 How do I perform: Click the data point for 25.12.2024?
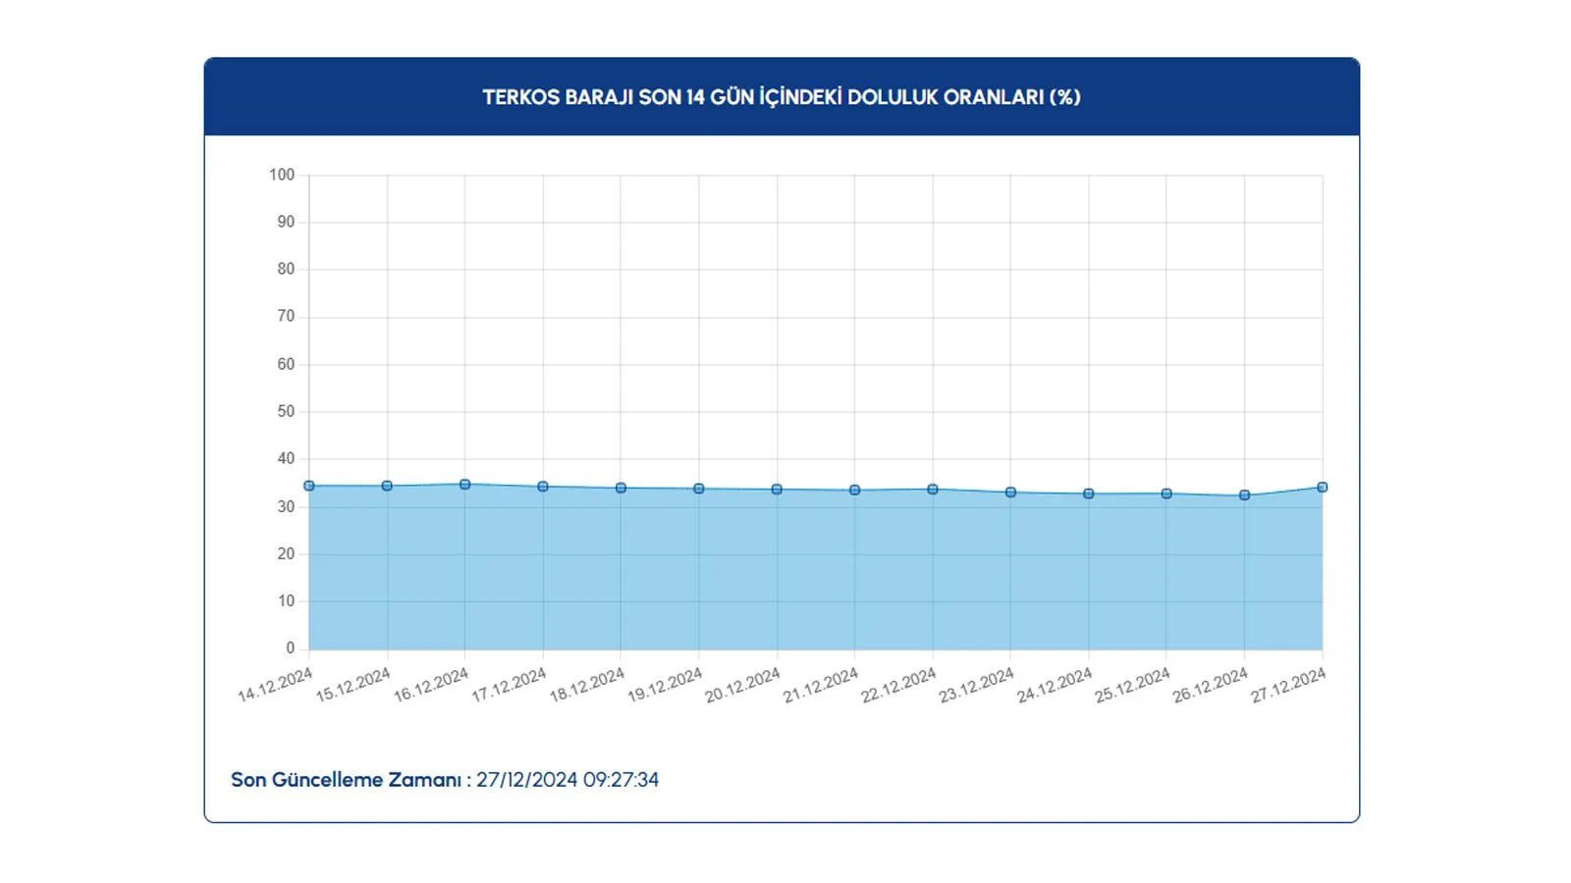click(1166, 493)
